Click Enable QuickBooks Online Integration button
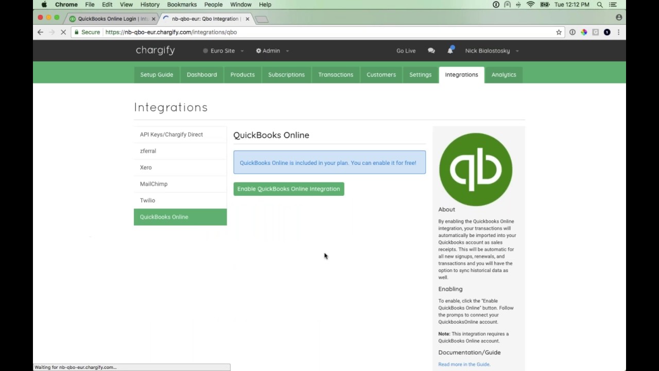 pos(288,189)
